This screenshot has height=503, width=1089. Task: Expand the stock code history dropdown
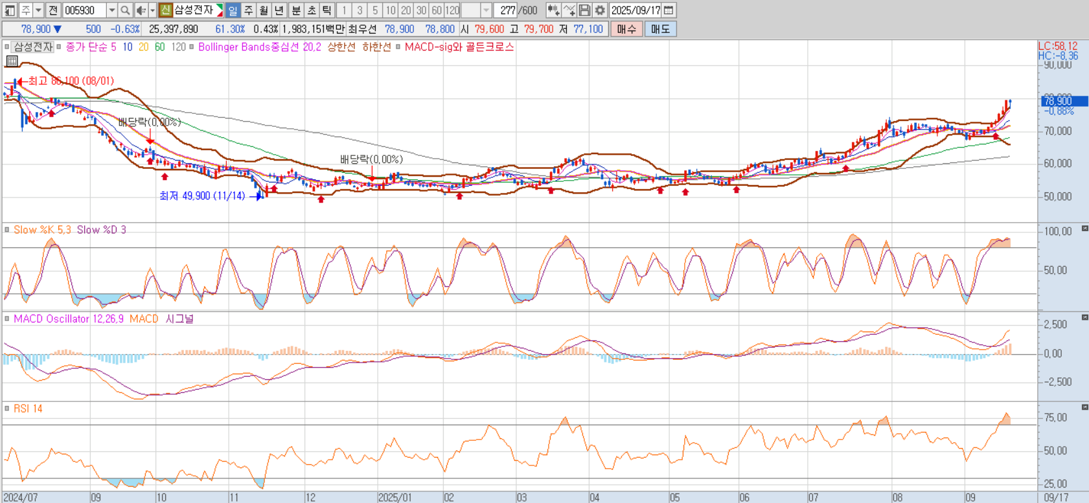112,10
